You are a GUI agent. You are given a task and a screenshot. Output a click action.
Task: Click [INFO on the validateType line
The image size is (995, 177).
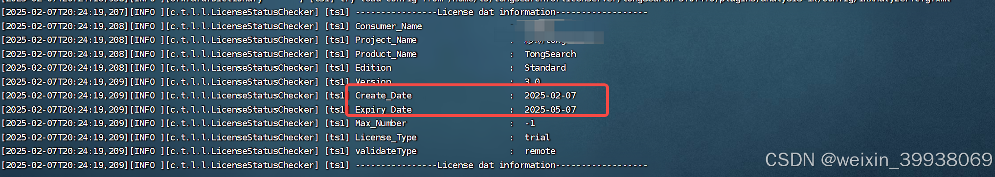click(142, 151)
